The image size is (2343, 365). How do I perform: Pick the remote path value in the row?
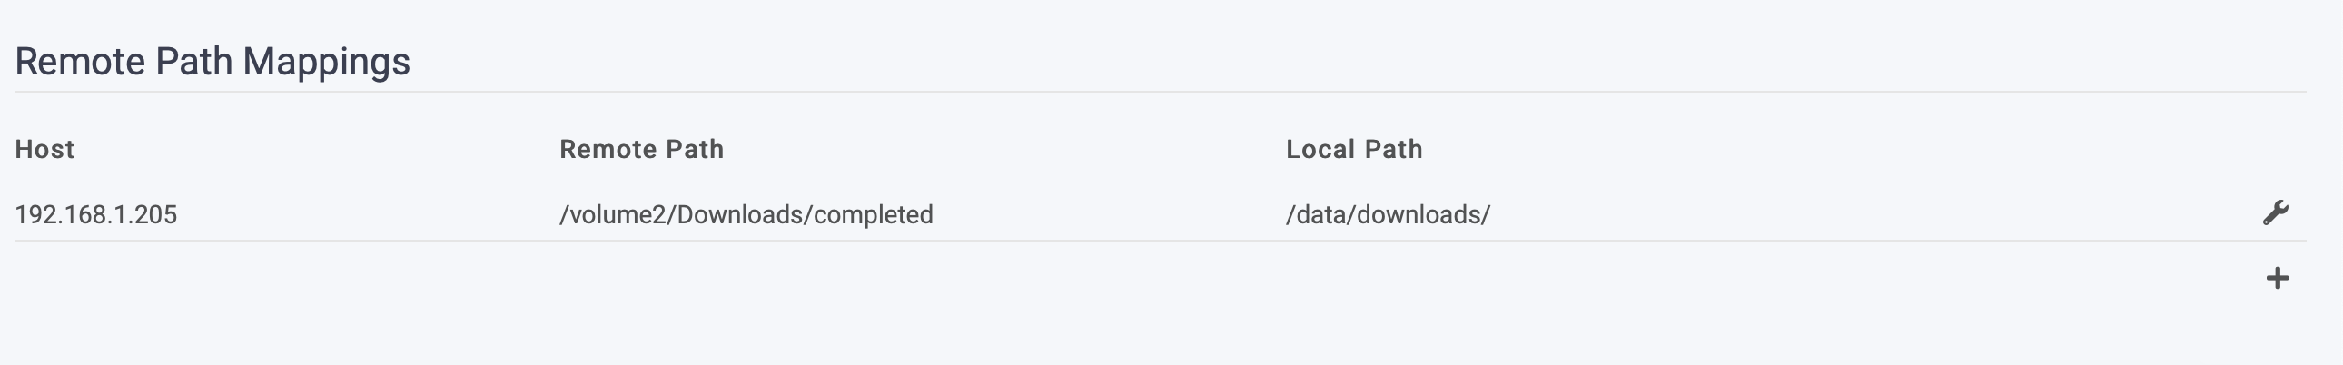click(x=746, y=215)
